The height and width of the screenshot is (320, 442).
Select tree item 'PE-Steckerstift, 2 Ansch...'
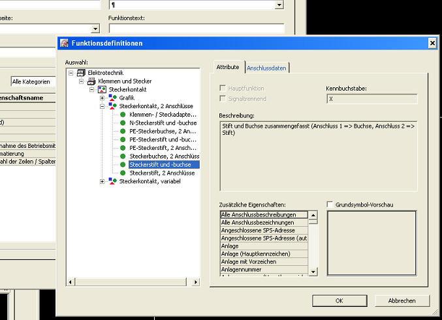pos(163,148)
